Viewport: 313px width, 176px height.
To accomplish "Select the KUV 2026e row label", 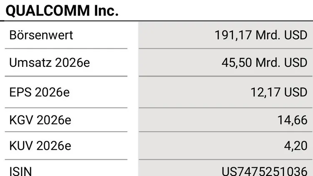I will 40,146.
